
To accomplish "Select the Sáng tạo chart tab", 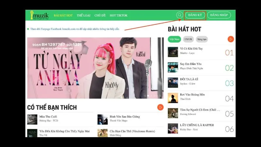I will pos(202,39).
